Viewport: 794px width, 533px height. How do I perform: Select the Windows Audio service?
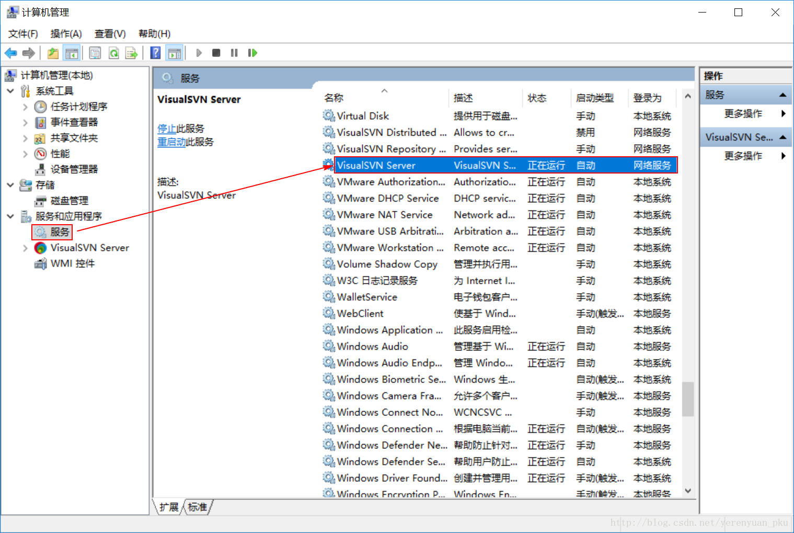500,346
